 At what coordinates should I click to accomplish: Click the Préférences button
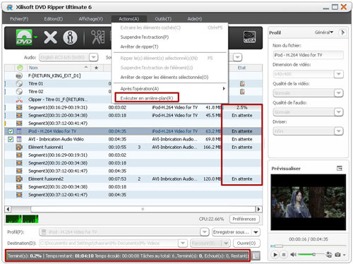(x=244, y=219)
